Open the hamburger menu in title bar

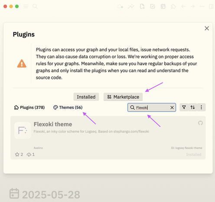click(26, 7)
